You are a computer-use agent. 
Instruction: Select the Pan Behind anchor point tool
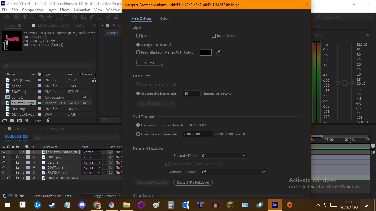[x=74, y=17]
